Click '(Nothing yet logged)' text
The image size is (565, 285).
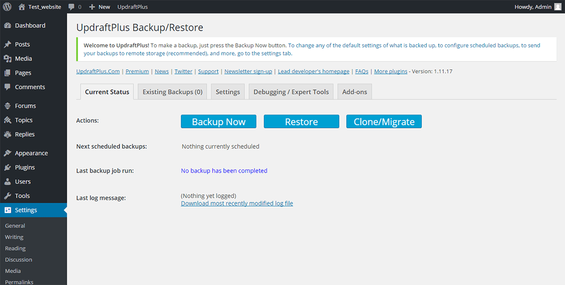[x=209, y=196]
